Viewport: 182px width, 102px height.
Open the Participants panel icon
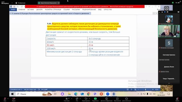click(x=67, y=99)
